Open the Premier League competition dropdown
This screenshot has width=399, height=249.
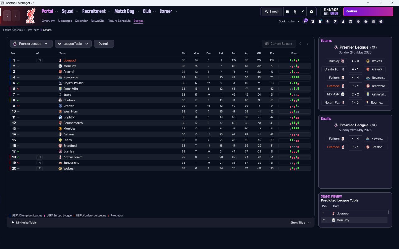pos(31,44)
